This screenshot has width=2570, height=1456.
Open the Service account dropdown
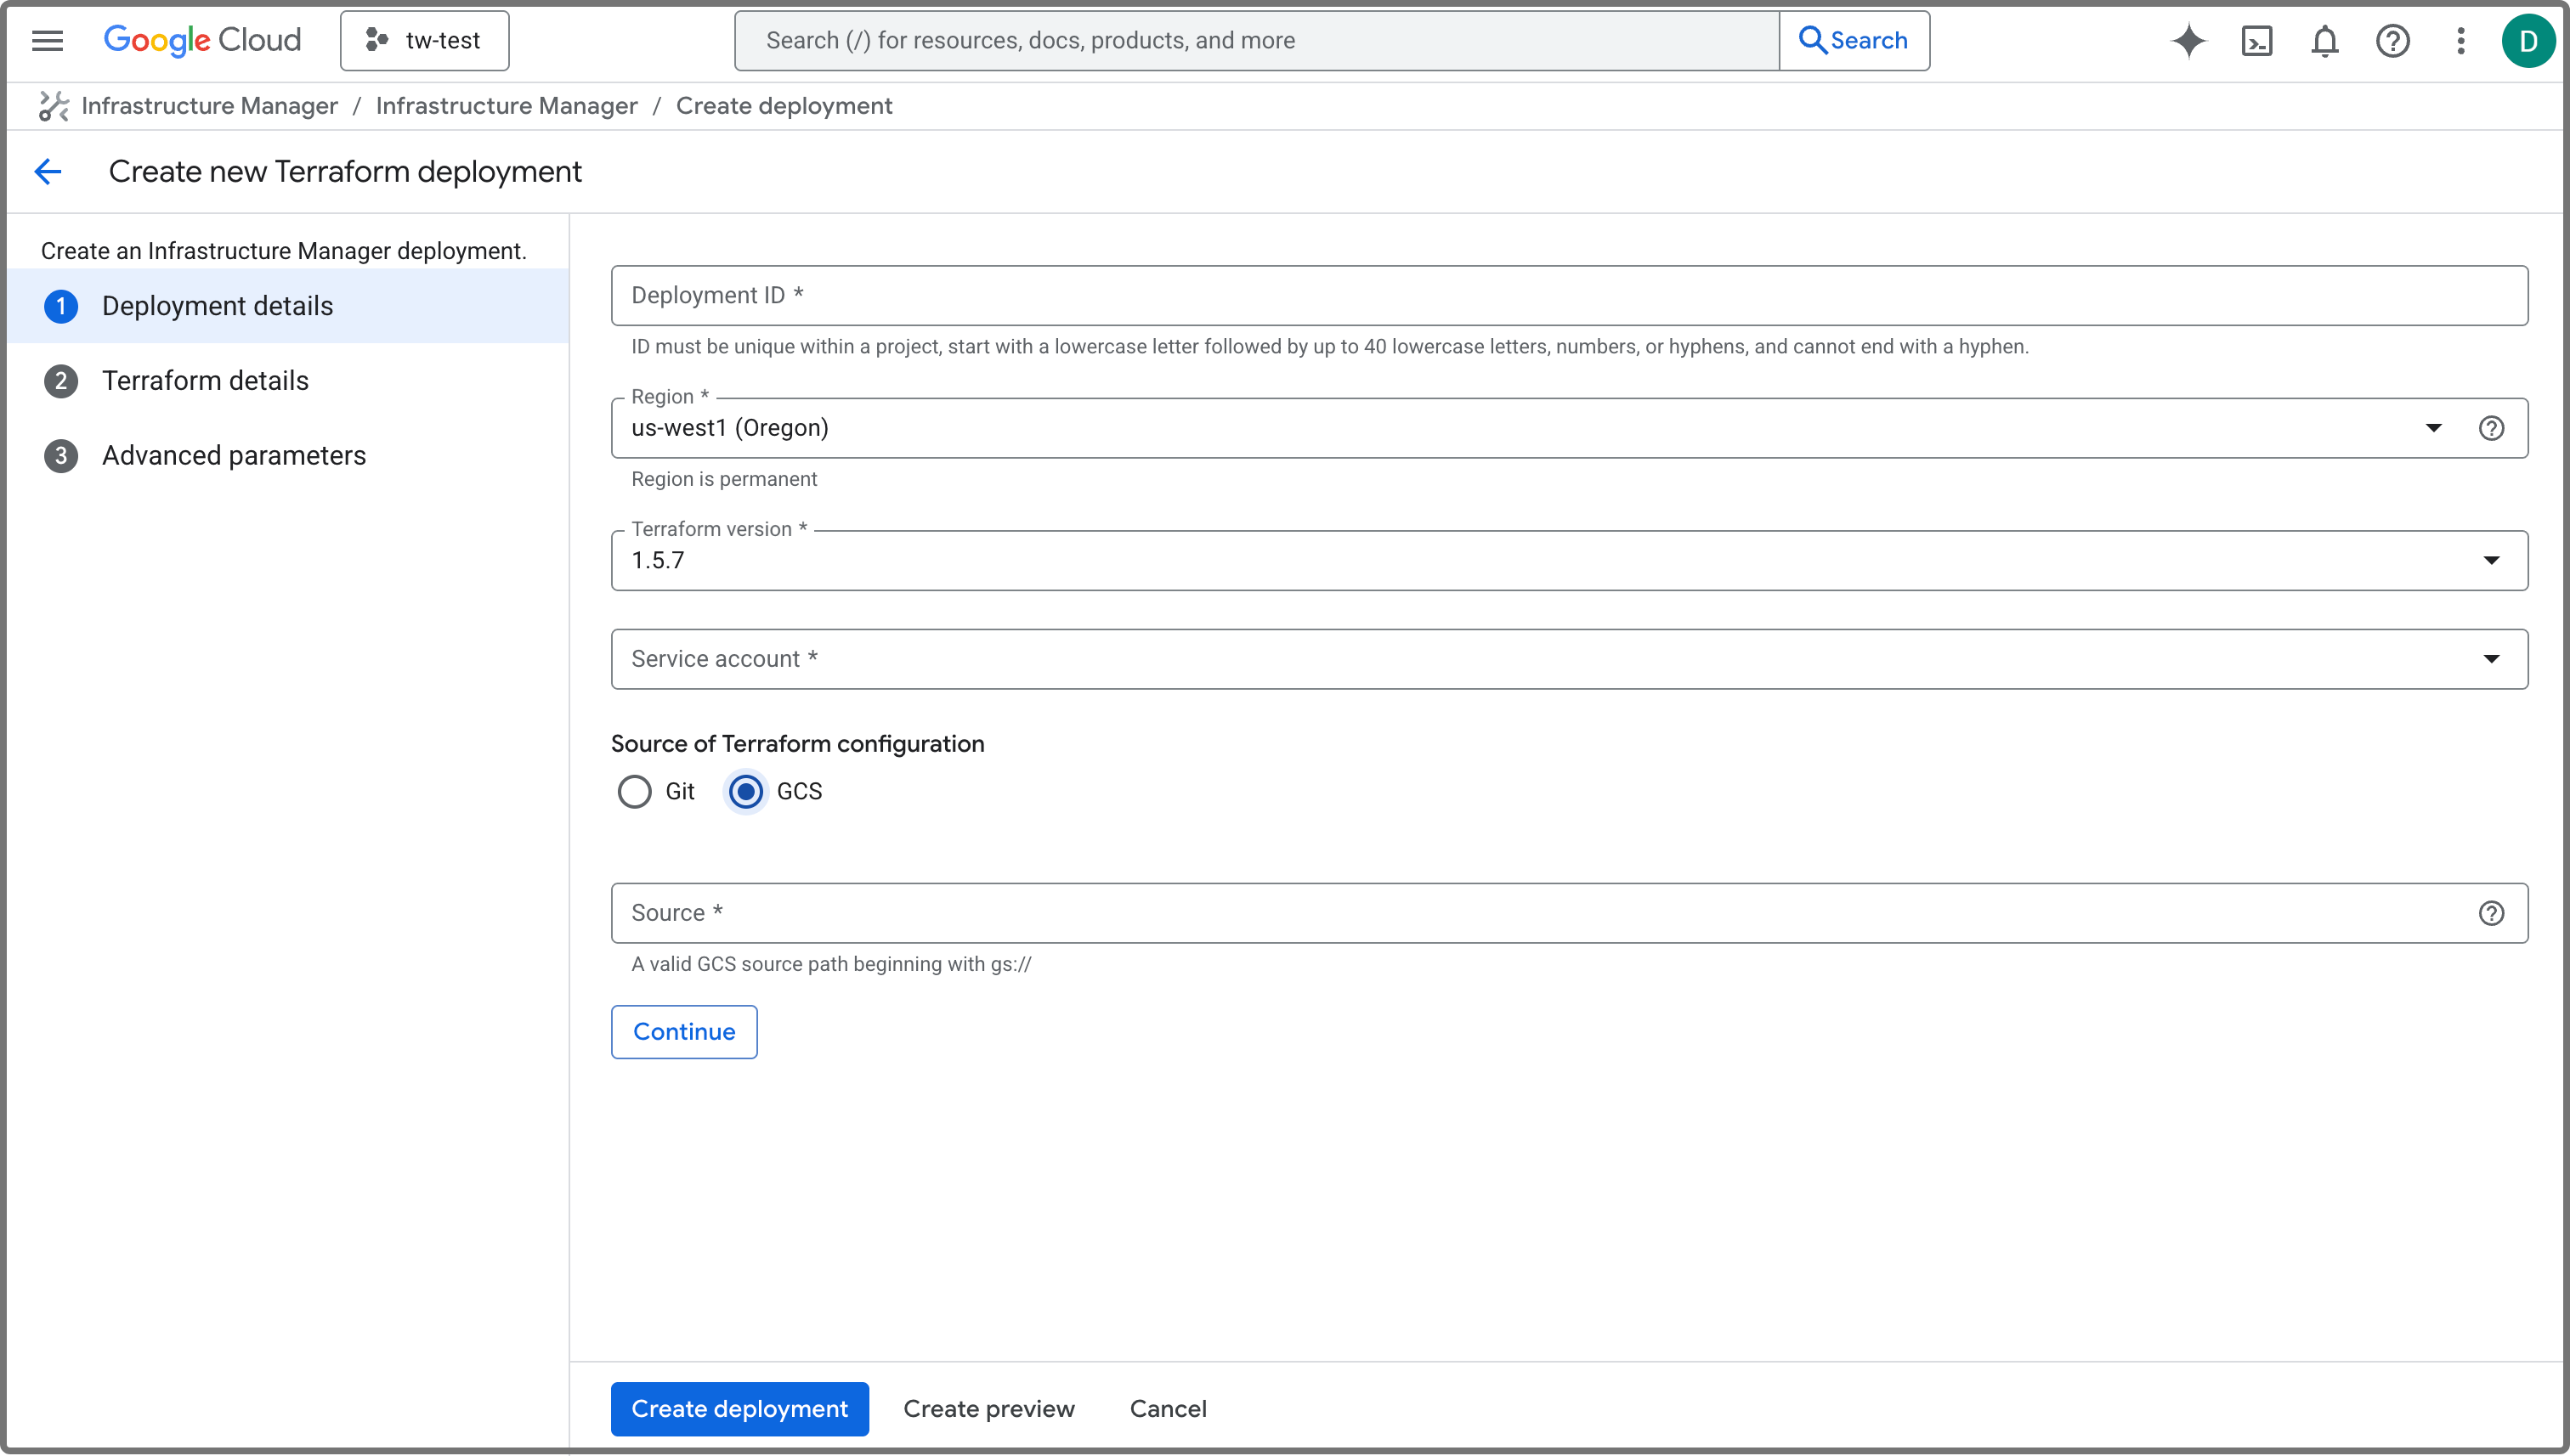2492,658
